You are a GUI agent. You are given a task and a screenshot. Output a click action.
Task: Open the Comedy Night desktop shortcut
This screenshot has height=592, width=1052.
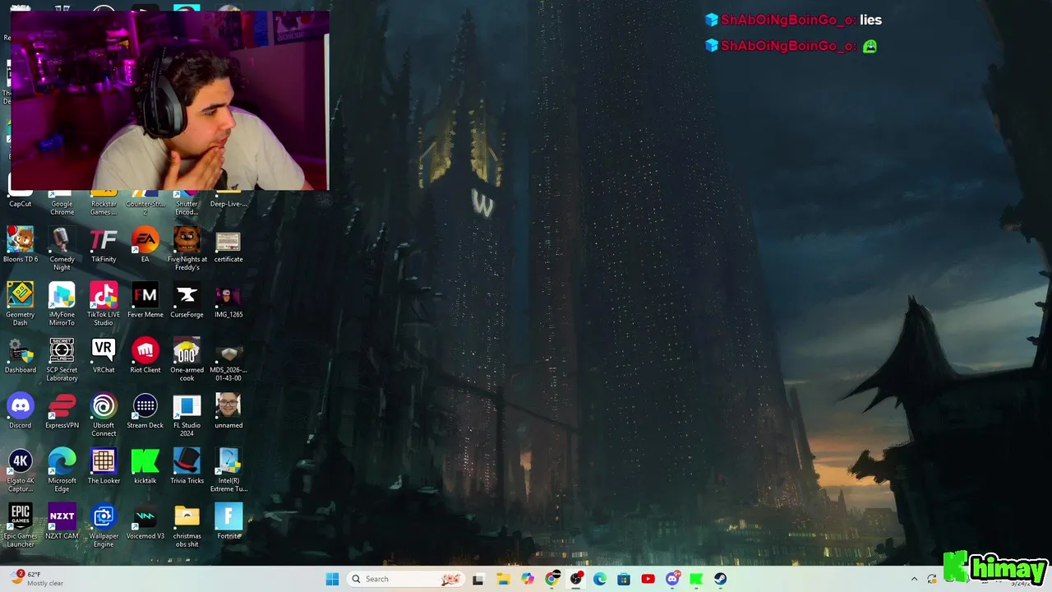pyautogui.click(x=62, y=241)
